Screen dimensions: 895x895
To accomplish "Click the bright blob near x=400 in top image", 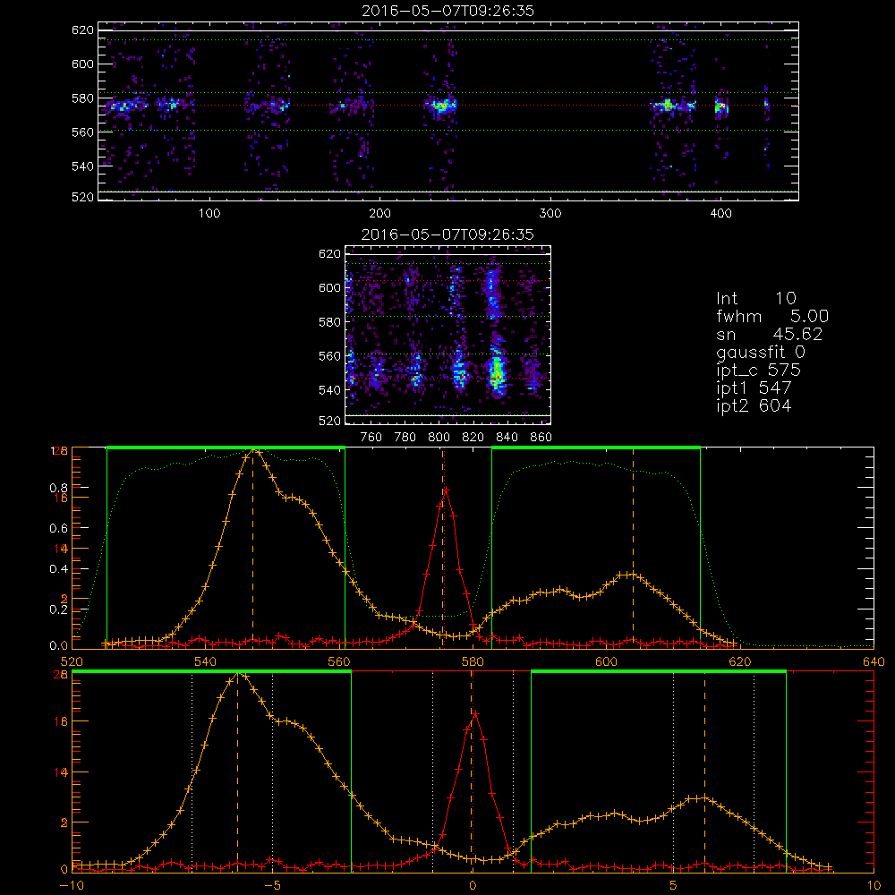I will [721, 107].
